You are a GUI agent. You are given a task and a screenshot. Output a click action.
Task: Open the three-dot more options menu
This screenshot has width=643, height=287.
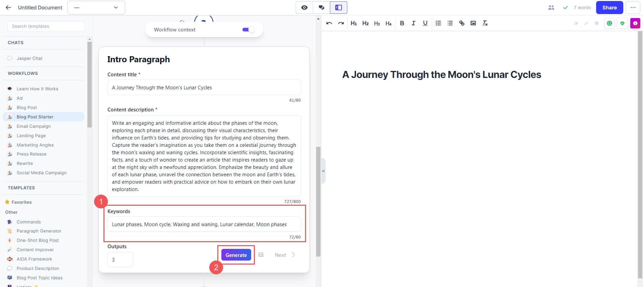click(x=633, y=7)
